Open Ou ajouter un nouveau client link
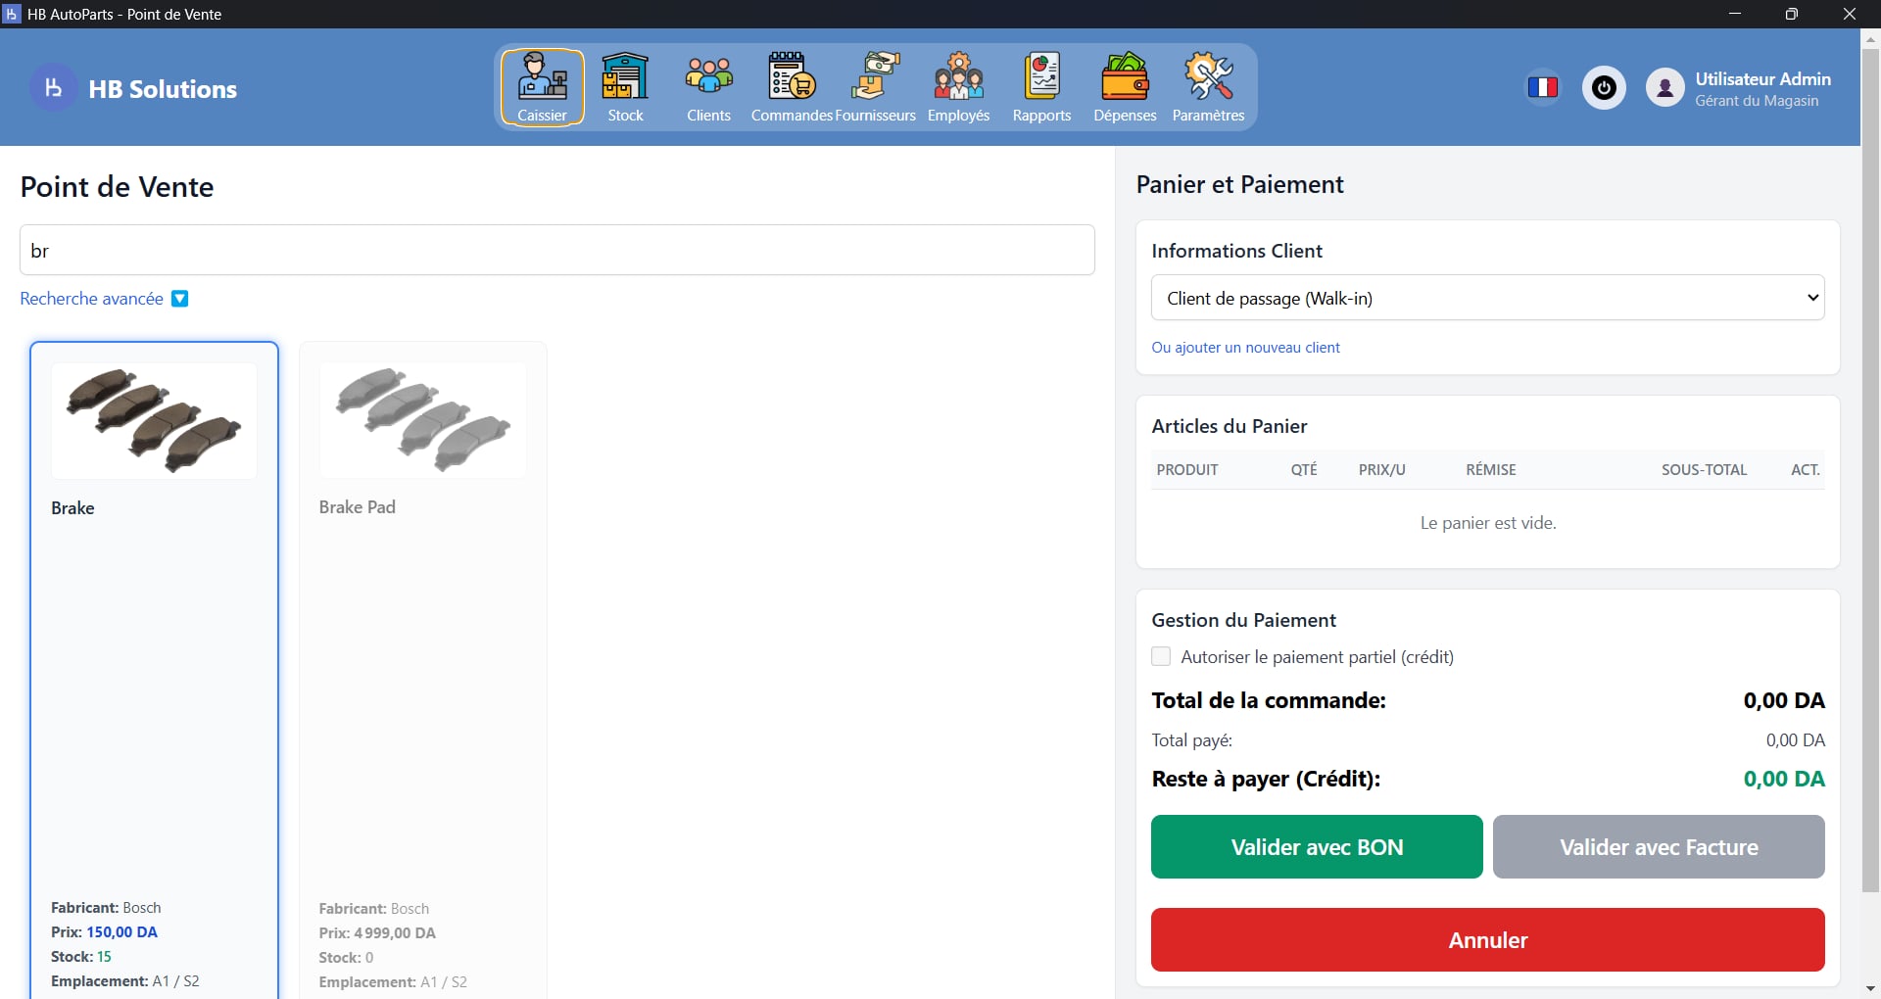This screenshot has width=1881, height=999. 1246,347
